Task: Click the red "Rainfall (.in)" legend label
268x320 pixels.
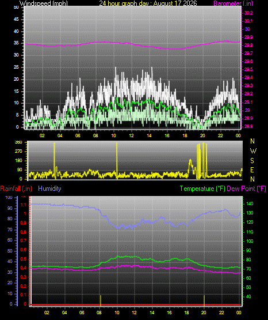Action: coord(16,189)
